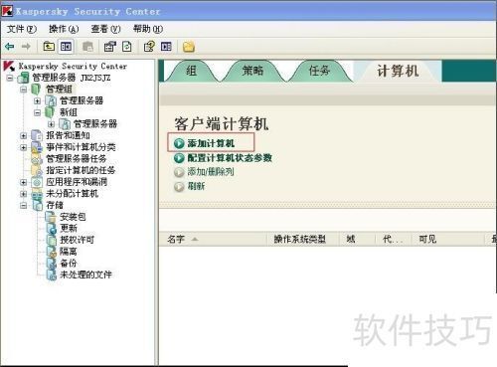
Task: Expand the 报告和通知 node
Action: pyautogui.click(x=24, y=135)
